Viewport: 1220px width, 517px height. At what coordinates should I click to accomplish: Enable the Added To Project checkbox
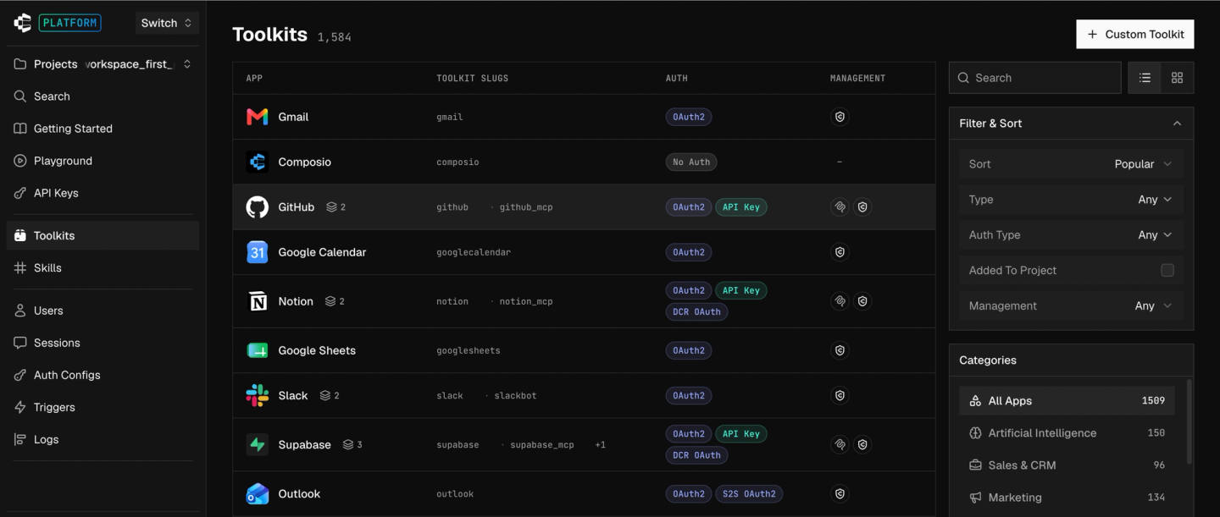point(1167,270)
